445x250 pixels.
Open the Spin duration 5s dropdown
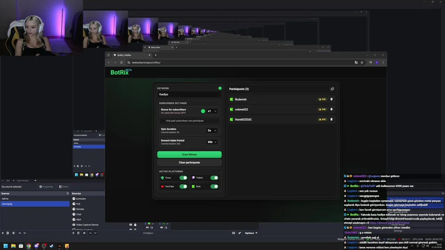(212, 131)
